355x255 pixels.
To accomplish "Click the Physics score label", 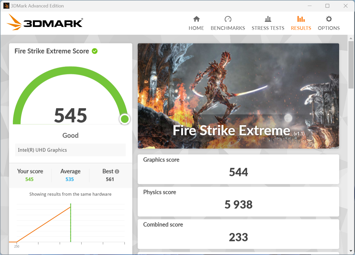I will pos(160,192).
